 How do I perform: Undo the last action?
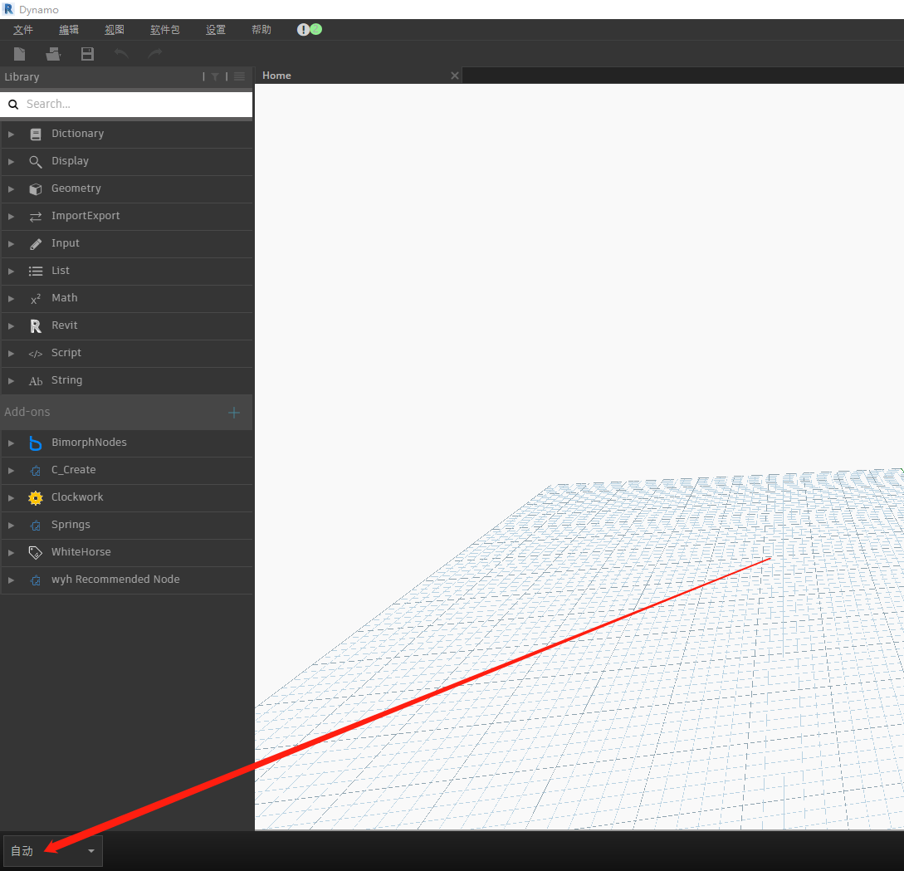click(121, 54)
